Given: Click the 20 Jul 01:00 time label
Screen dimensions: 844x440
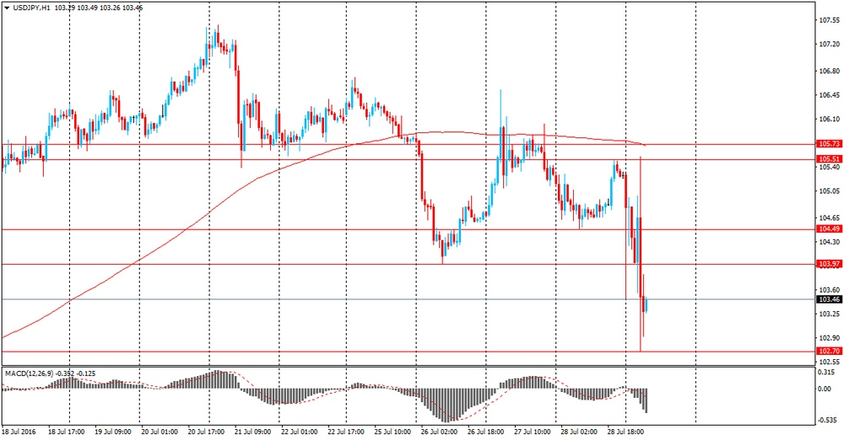Looking at the screenshot, I should (160, 432).
